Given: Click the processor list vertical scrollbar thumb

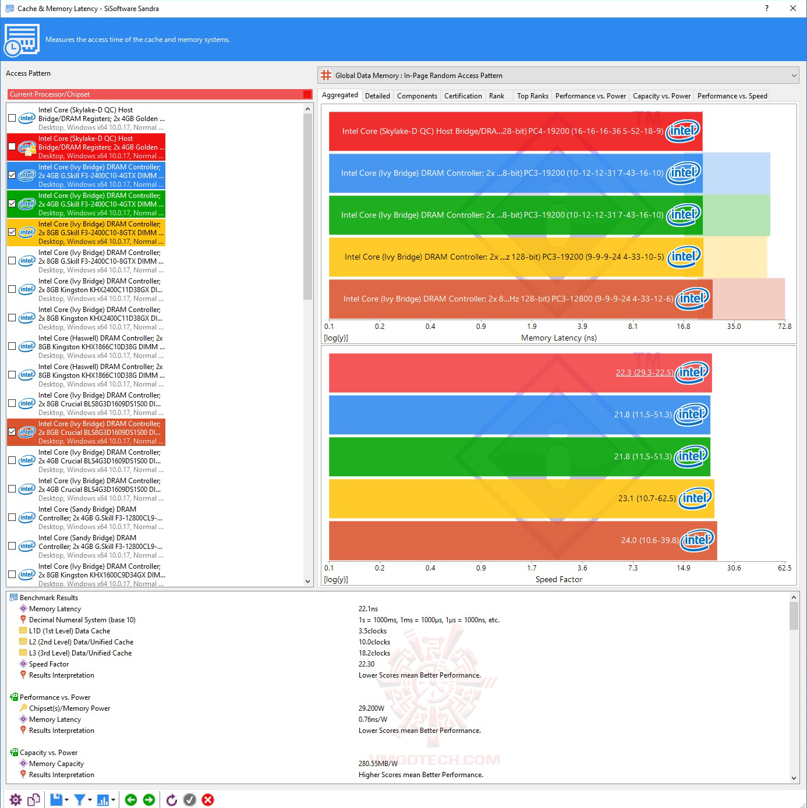Looking at the screenshot, I should pyautogui.click(x=308, y=207).
